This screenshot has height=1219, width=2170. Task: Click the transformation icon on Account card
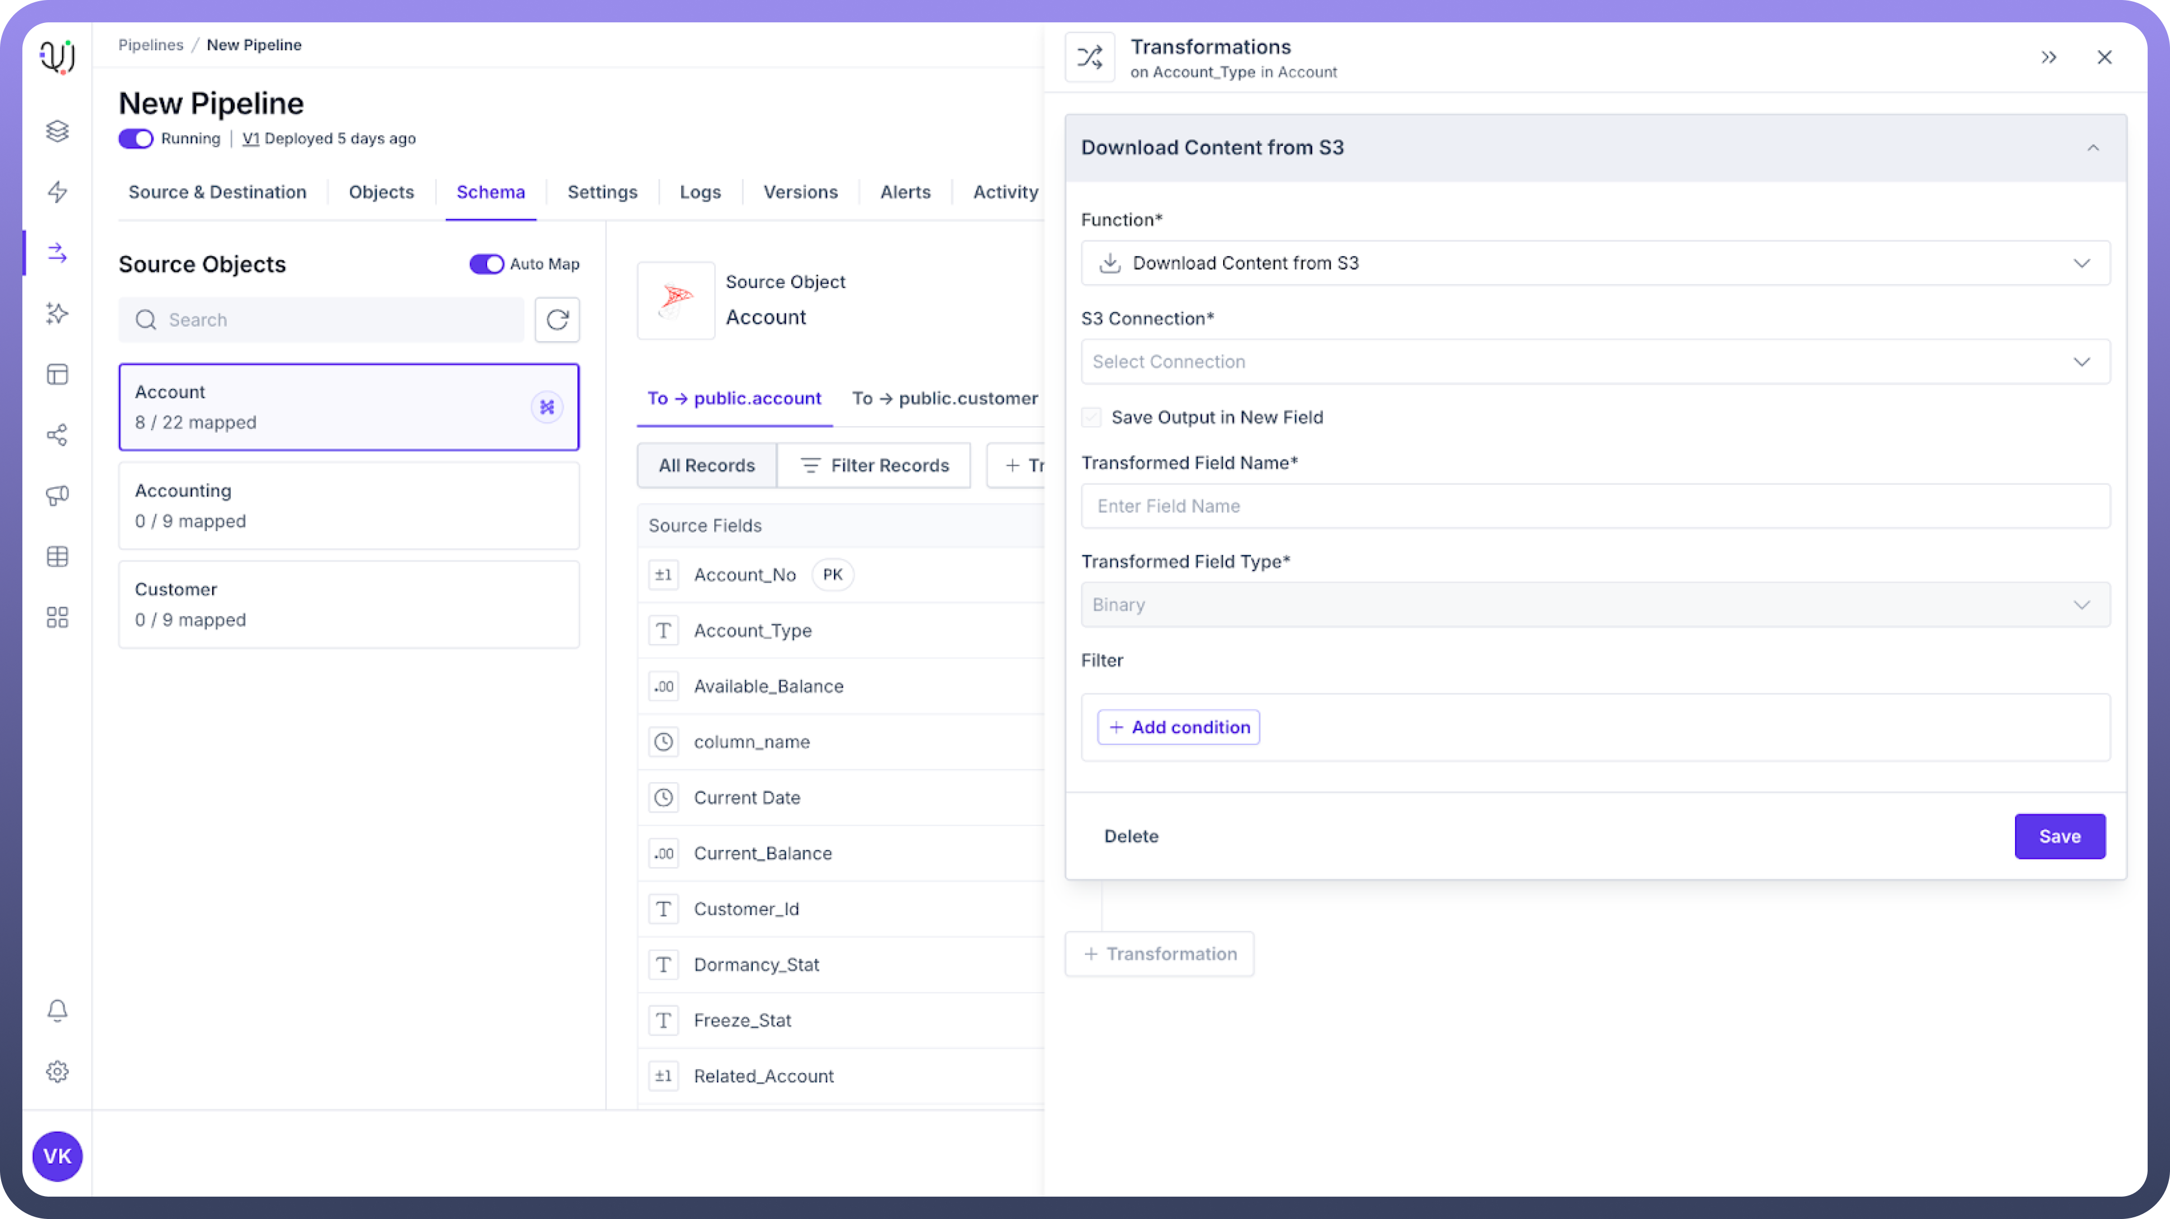[x=547, y=407]
